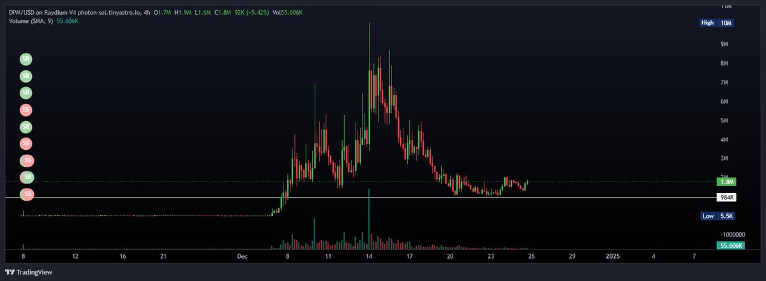The image size is (766, 281).
Task: Click the green 1.8M current price tag
Action: pyautogui.click(x=727, y=182)
